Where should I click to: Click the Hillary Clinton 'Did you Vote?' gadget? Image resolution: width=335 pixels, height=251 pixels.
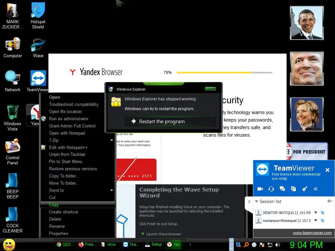[307, 114]
